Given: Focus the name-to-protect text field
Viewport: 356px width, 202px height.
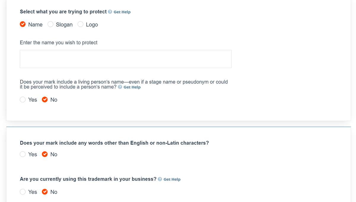Looking at the screenshot, I should (x=125, y=59).
